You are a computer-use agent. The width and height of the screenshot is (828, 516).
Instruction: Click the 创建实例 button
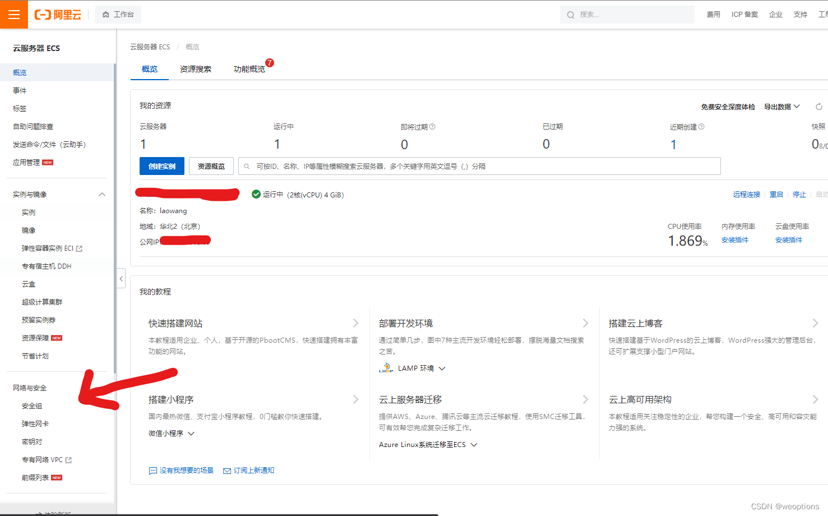161,166
